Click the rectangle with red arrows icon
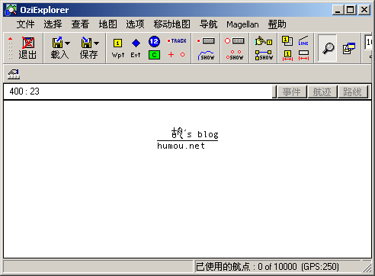375x276 pixels. pos(303,56)
